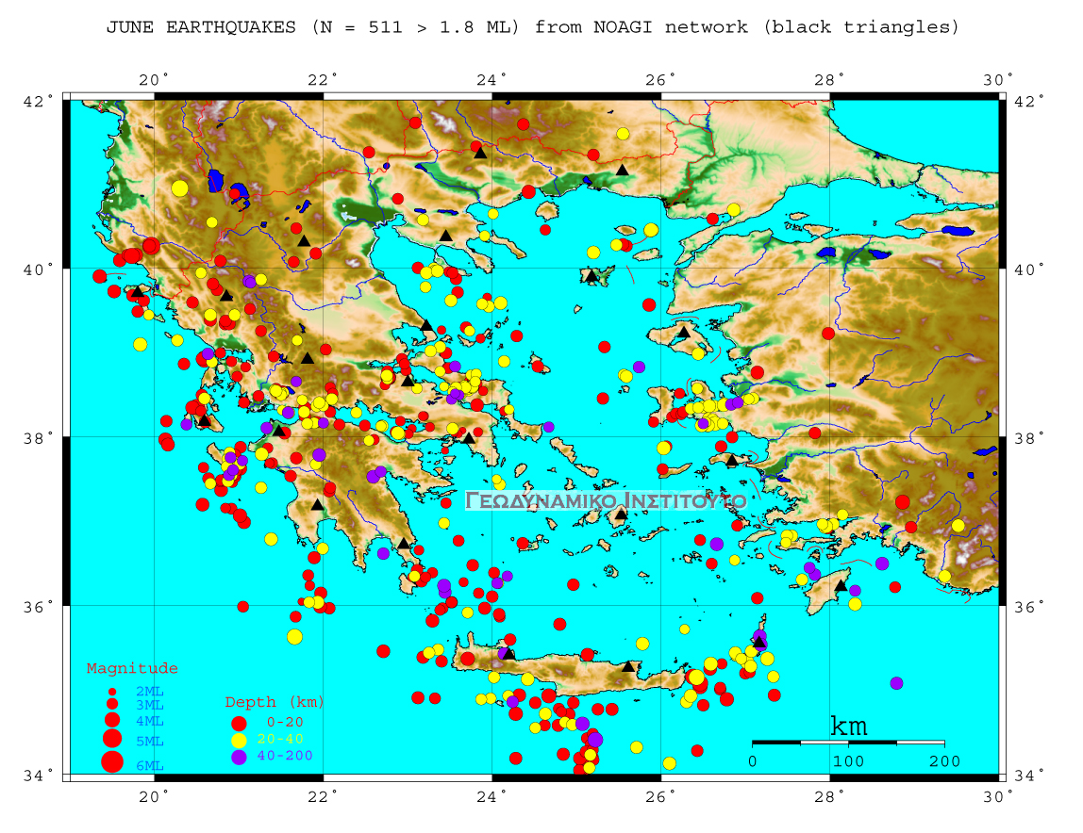The width and height of the screenshot is (1083, 833).
Task: Select the '200' value under scale bar
Action: tap(944, 761)
